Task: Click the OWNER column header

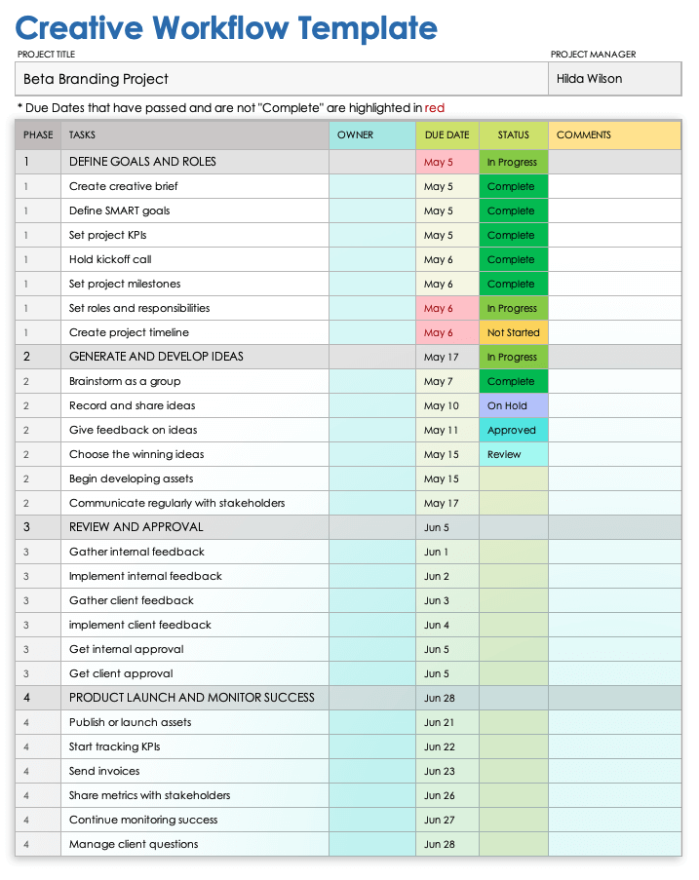Action: pyautogui.click(x=372, y=135)
